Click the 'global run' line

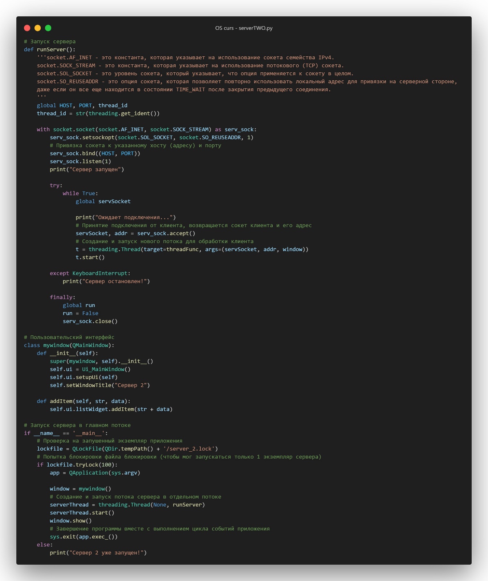[x=79, y=305]
